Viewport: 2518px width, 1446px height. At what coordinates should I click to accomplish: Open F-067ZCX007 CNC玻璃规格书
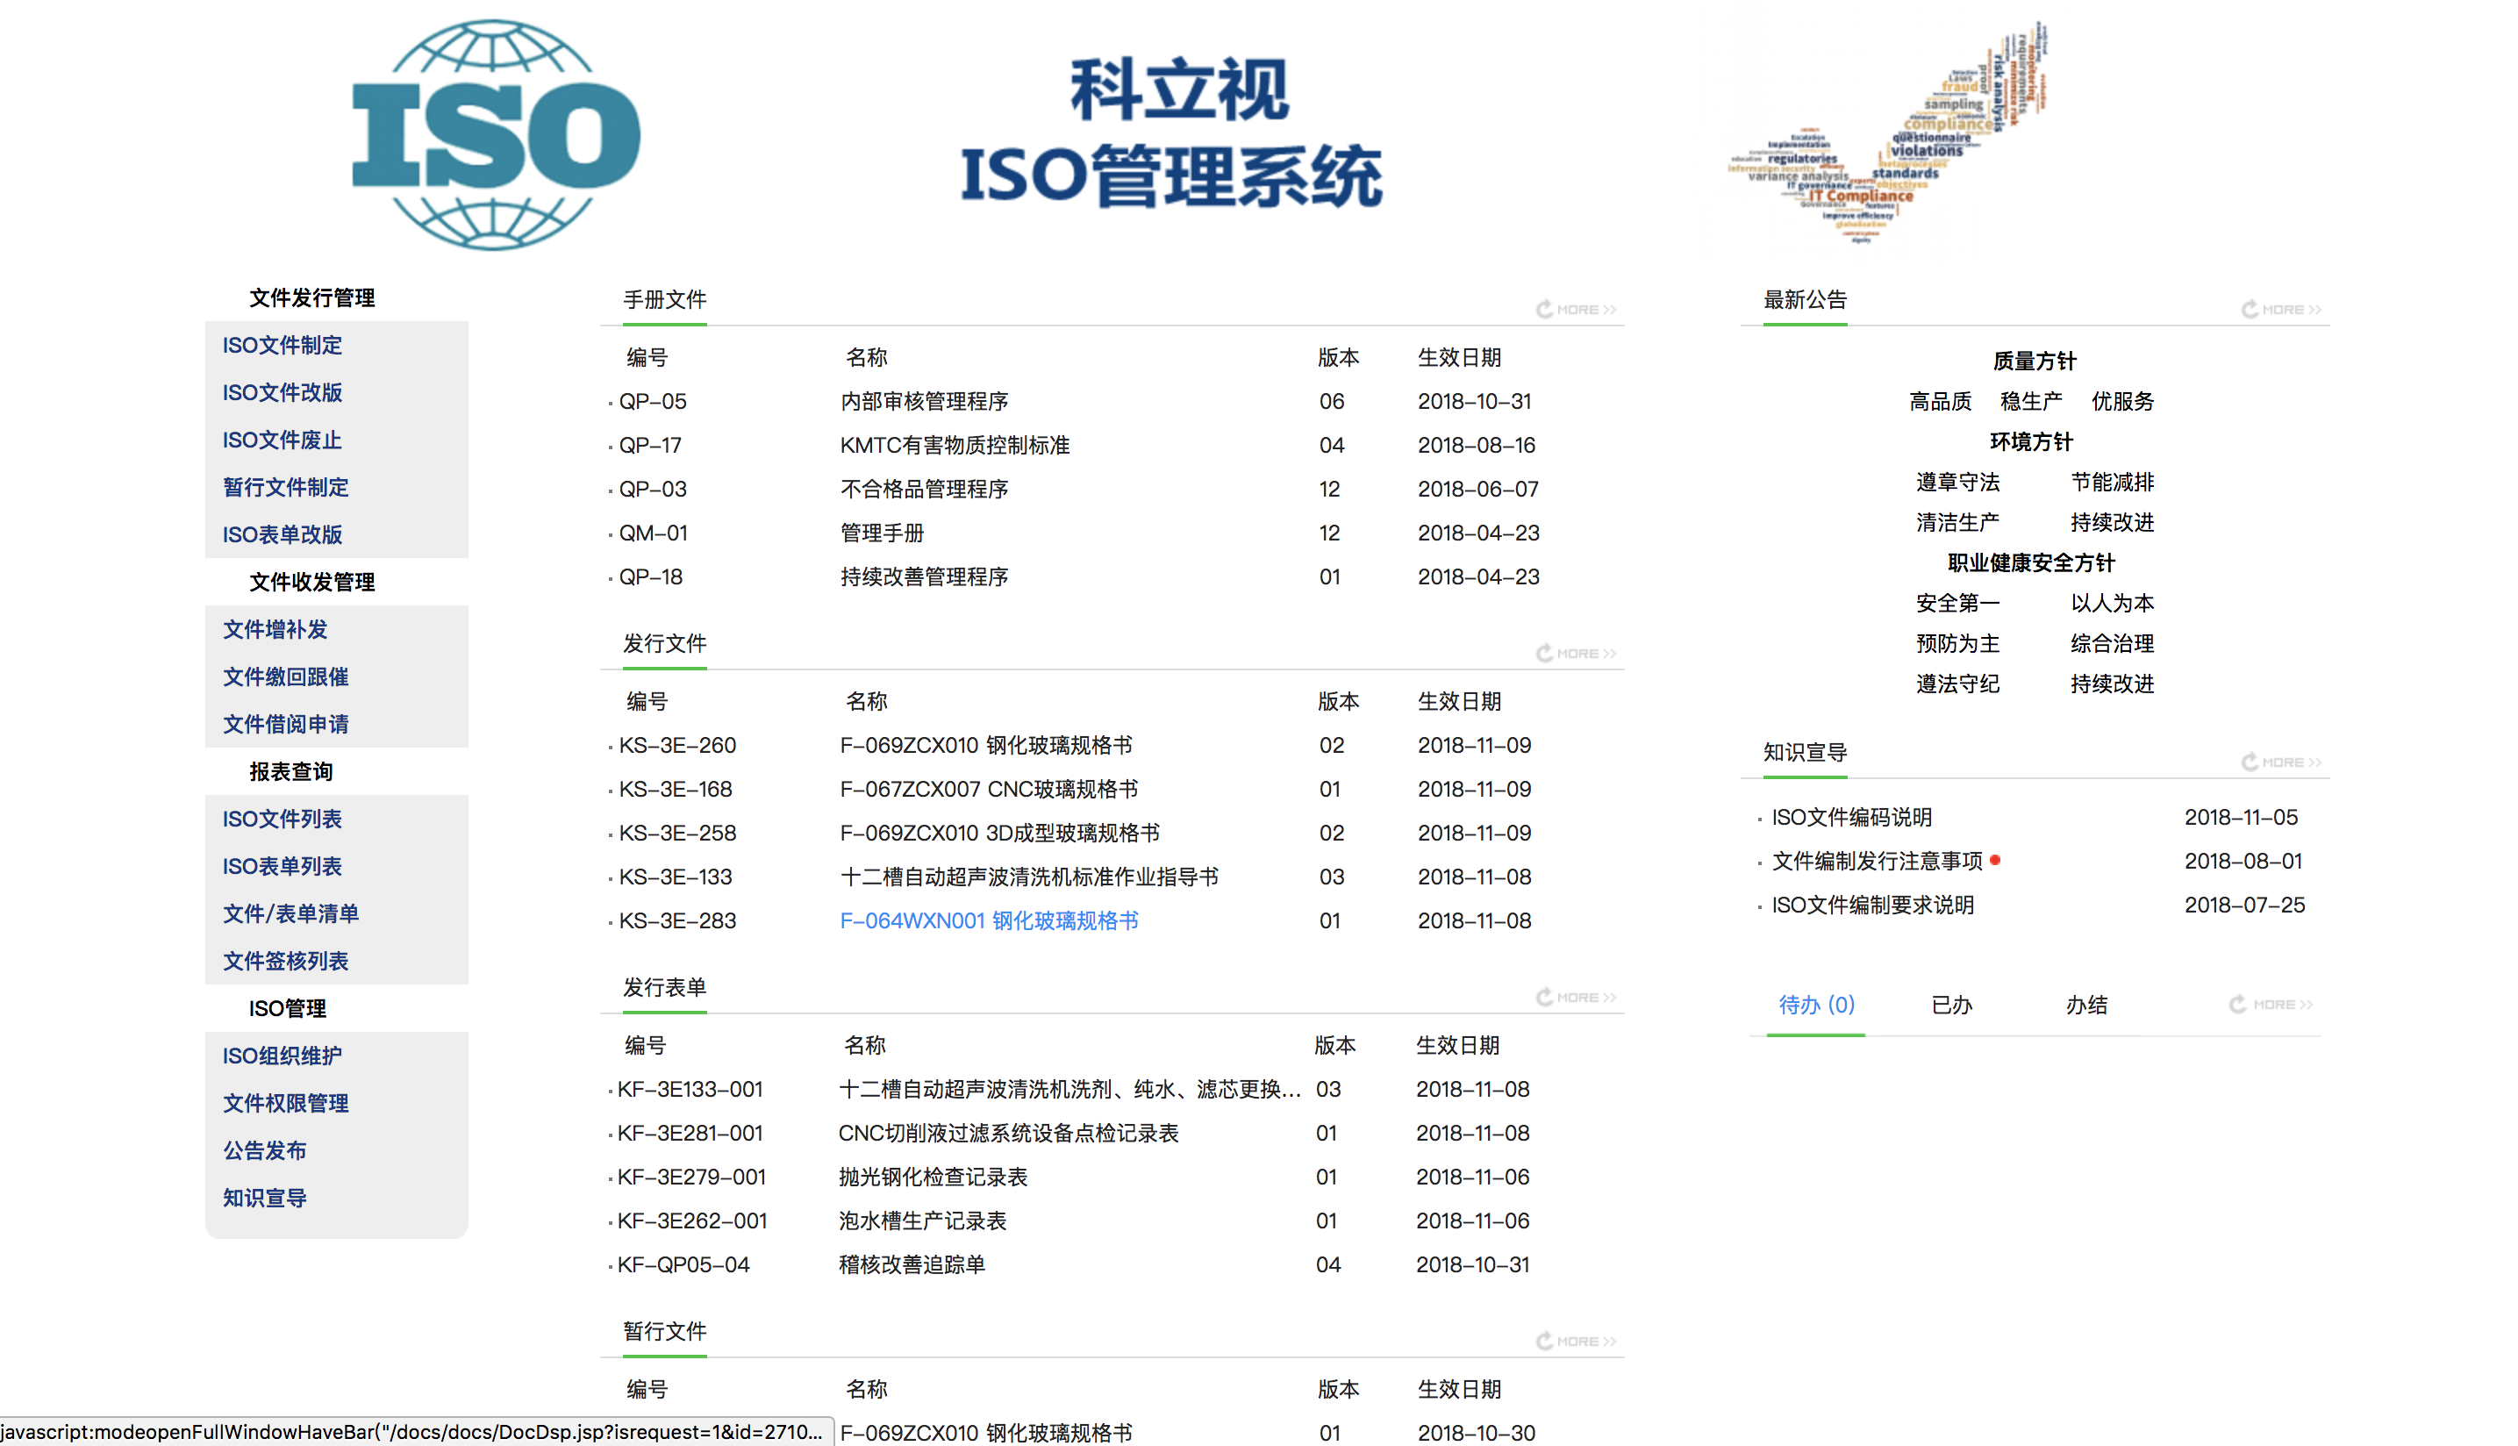tap(989, 789)
